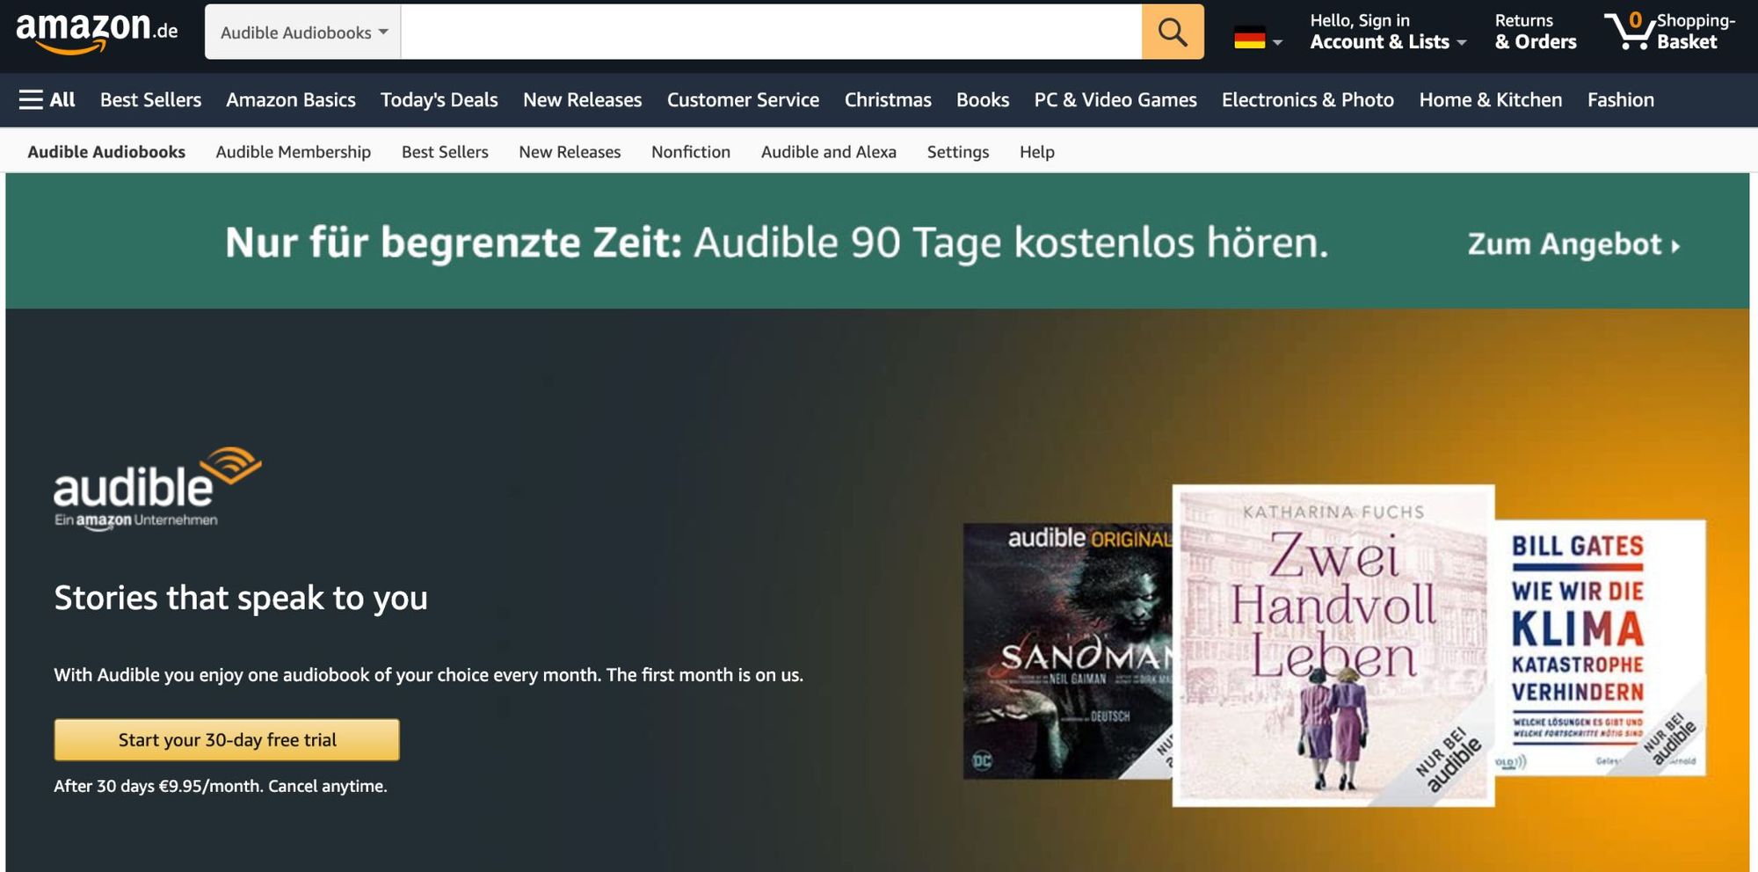Viewport: 1758px width, 872px height.
Task: Open Best Sellers in Audible subnav
Action: coord(445,152)
